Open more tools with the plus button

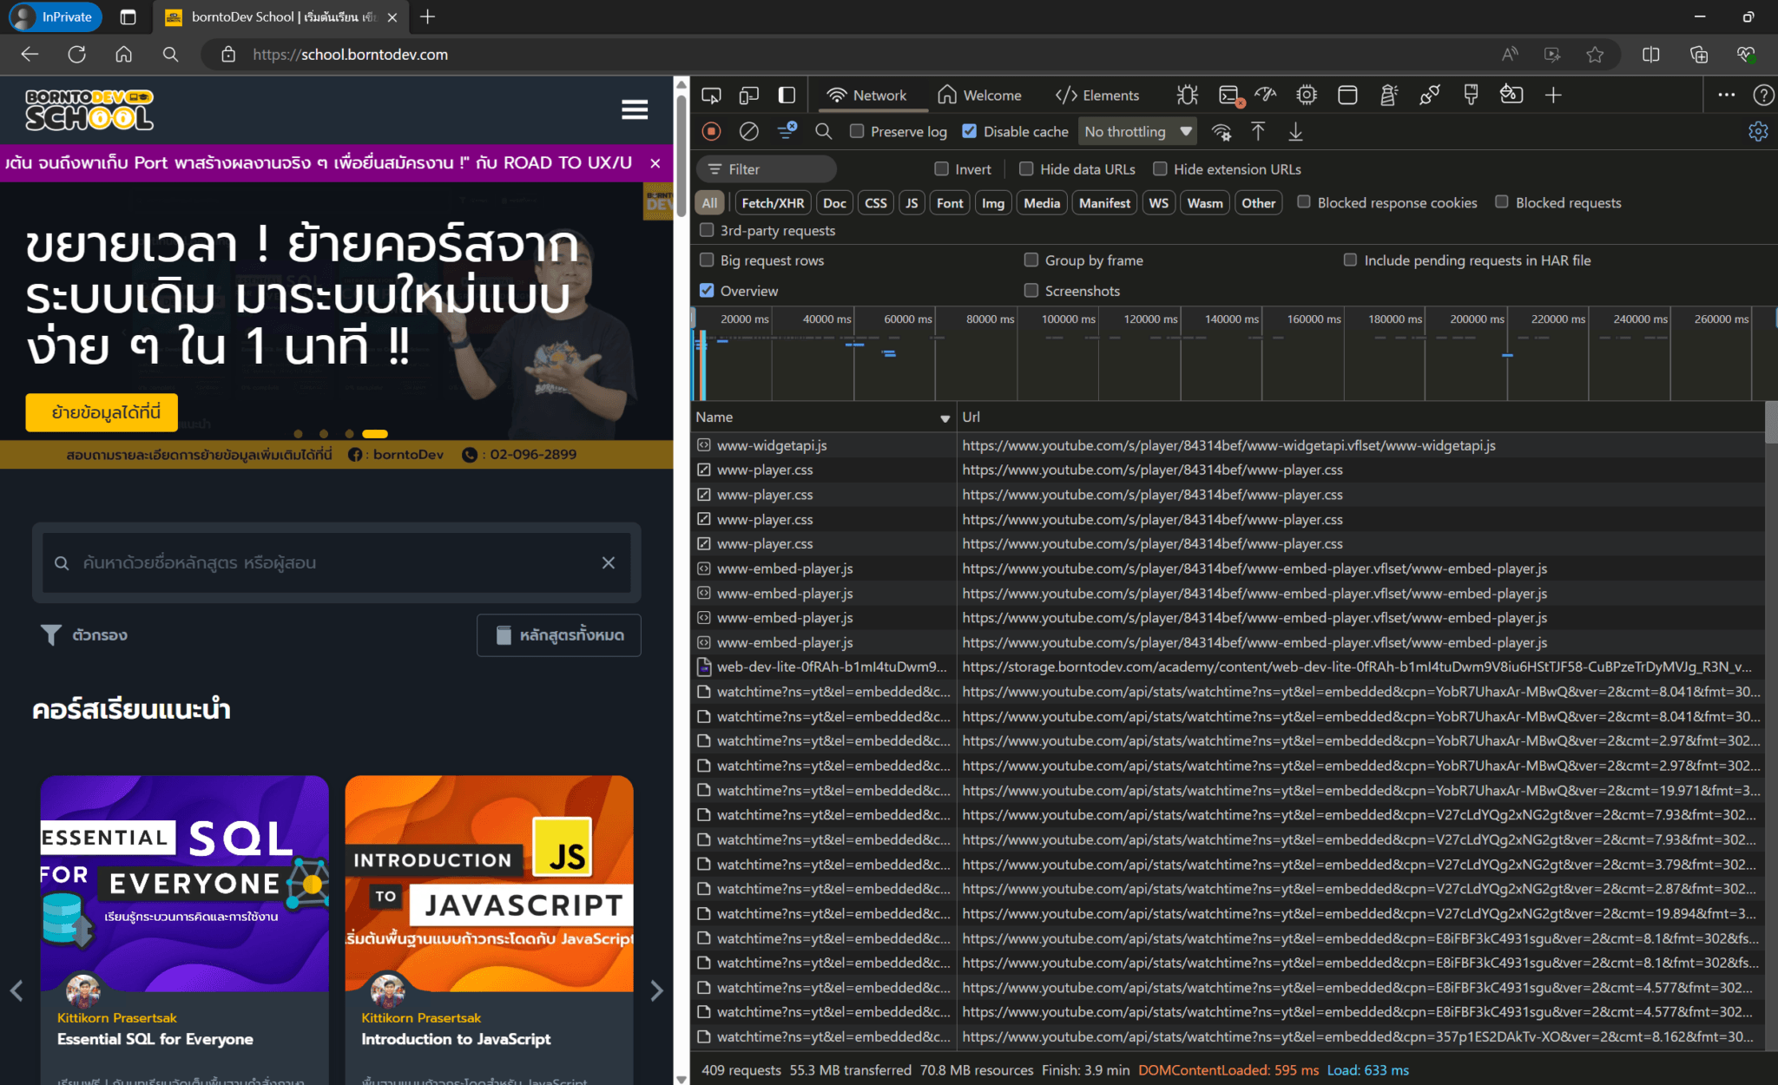[1553, 95]
